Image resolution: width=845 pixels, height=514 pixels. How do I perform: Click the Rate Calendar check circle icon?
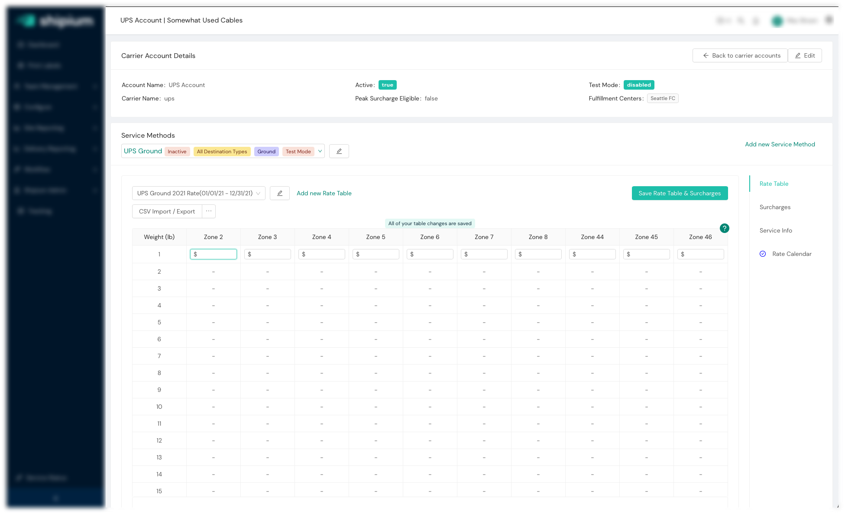[763, 254]
